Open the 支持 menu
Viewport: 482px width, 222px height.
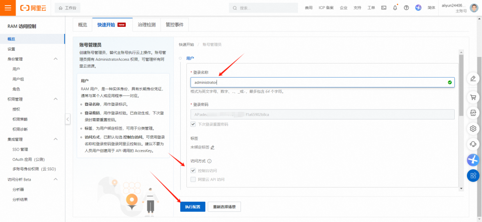(x=357, y=8)
